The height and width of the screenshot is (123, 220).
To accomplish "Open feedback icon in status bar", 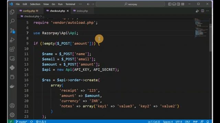I will (202, 122).
